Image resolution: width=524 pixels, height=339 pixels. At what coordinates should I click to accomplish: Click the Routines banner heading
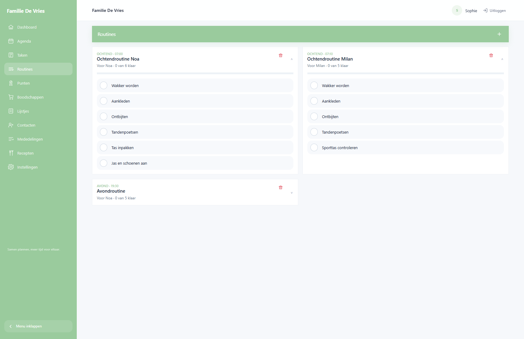coord(107,34)
